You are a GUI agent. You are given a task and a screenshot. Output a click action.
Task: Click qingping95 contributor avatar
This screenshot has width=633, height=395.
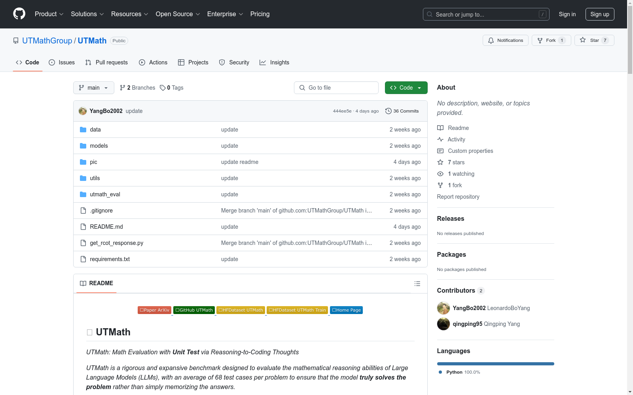[443, 324]
